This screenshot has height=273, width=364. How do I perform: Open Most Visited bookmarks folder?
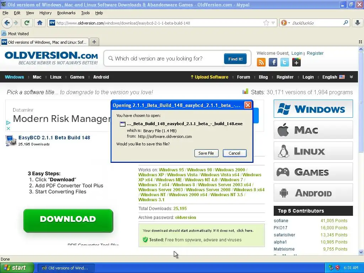(15, 34)
